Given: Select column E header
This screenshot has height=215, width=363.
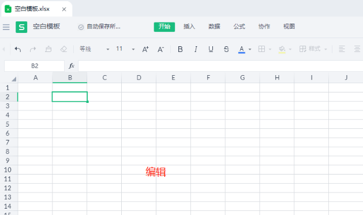Looking at the screenshot, I should (173, 77).
